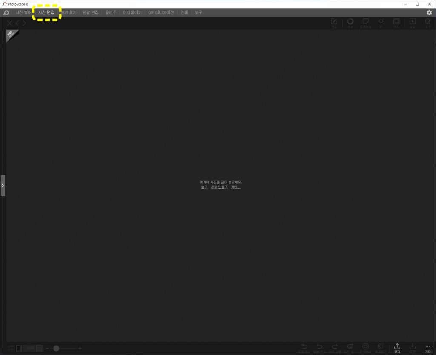Click the 열기 link in center
This screenshot has width=436, height=355.
point(204,187)
